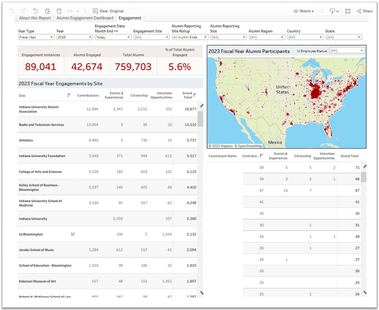Image resolution: width=379 pixels, height=310 pixels.
Task: Click the 13,459 contributions cell
Action: (92, 125)
